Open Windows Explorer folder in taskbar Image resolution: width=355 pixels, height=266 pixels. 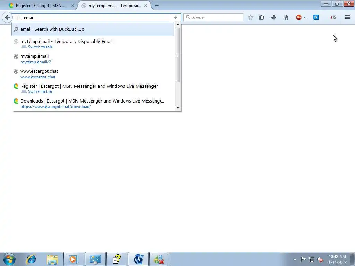coord(52,259)
